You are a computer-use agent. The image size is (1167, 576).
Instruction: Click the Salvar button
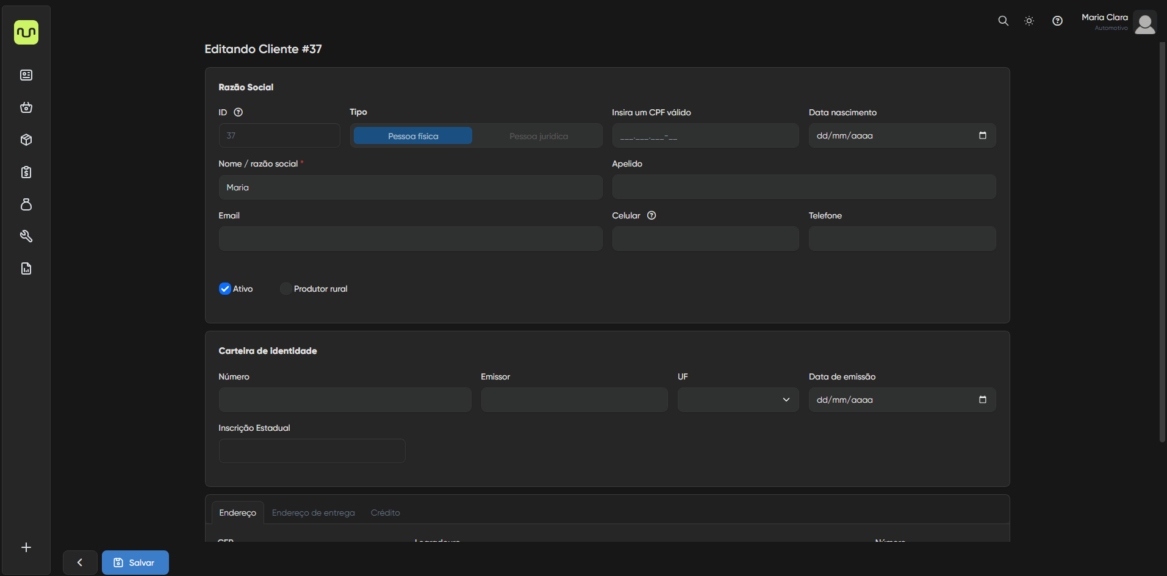coord(135,563)
